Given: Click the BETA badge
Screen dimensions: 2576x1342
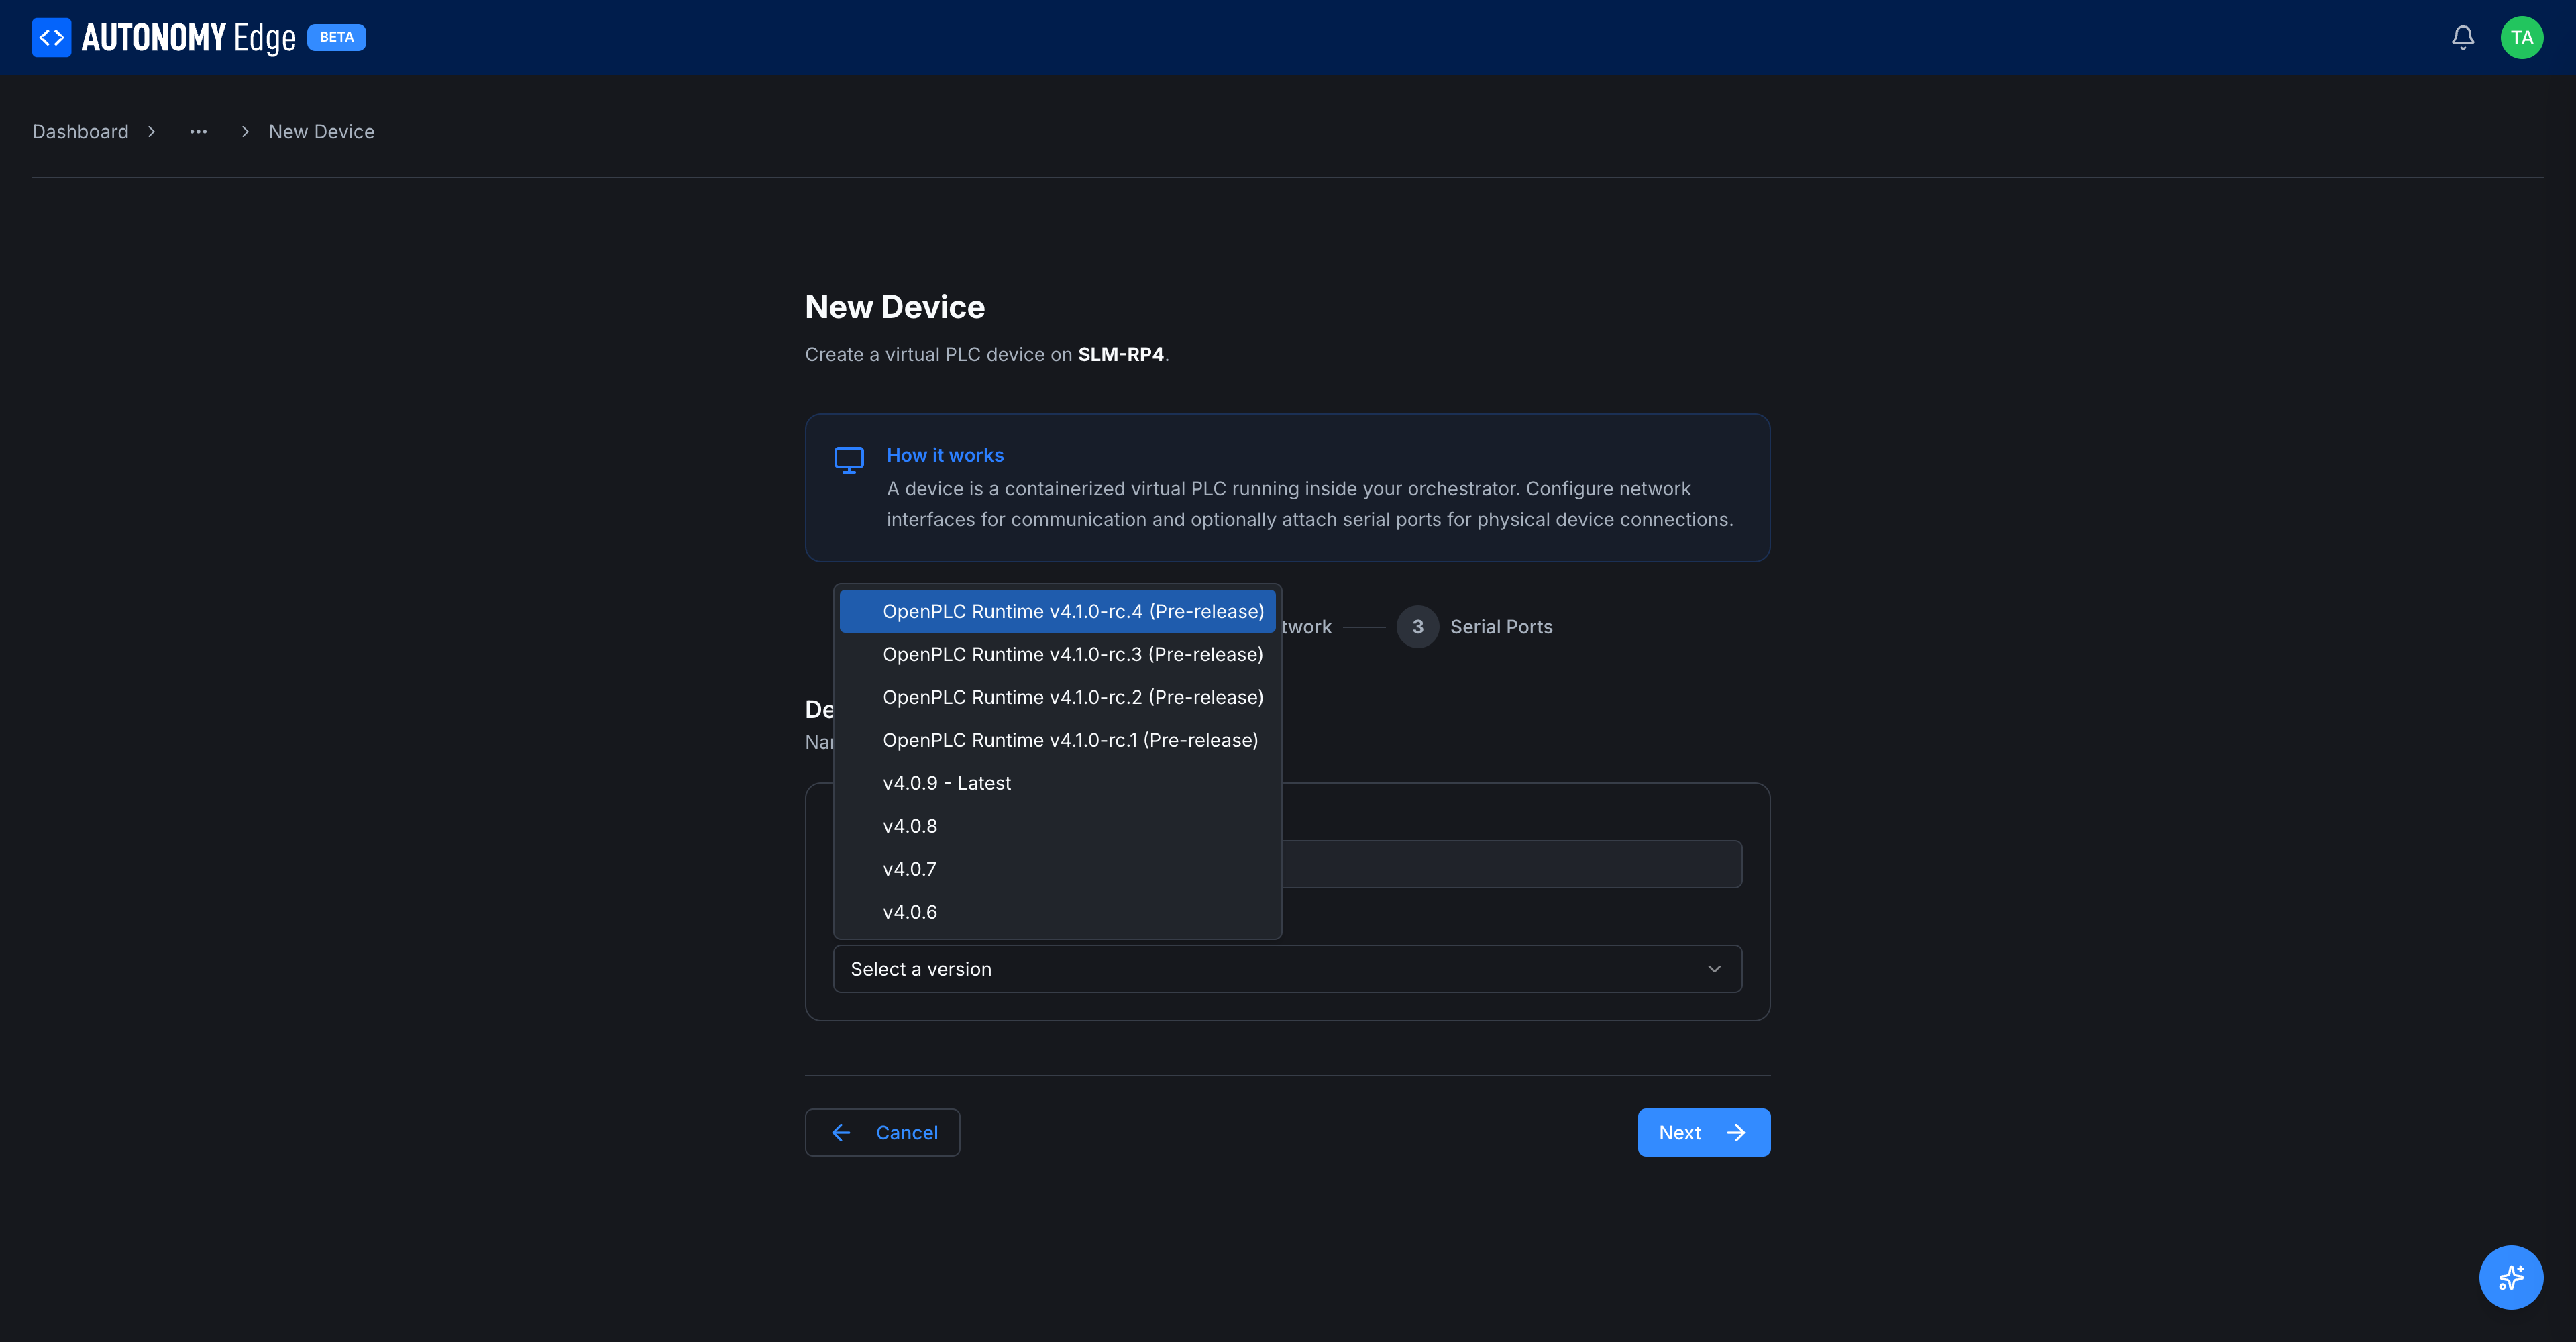Looking at the screenshot, I should point(336,37).
